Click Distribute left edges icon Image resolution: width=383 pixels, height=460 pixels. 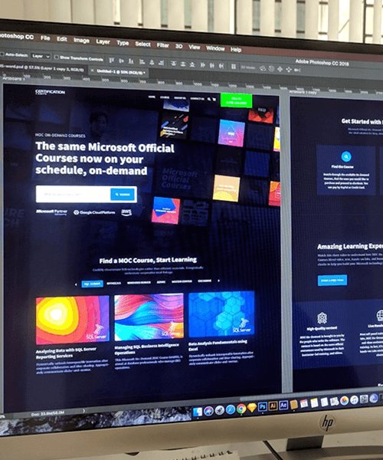coord(202,65)
